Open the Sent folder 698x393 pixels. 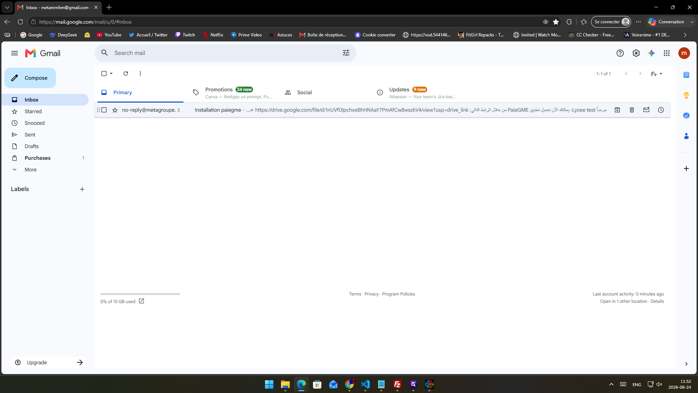[45, 135]
